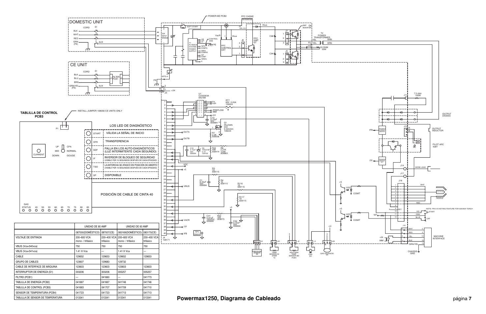The height and width of the screenshot is (314, 486).
Task: Click the PFC CONTROL CKT block
Action: click(x=226, y=48)
